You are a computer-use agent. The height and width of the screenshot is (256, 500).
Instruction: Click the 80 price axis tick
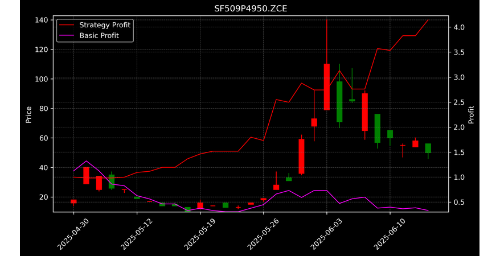(x=43, y=109)
